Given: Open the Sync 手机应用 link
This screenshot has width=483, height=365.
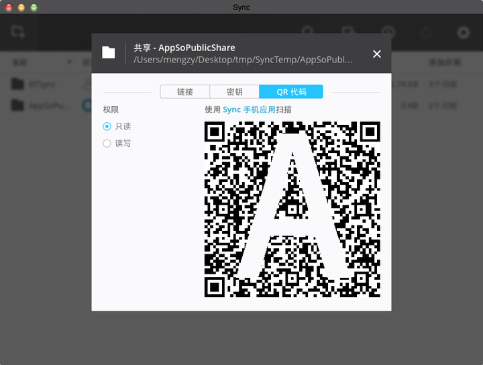Looking at the screenshot, I should coord(249,109).
